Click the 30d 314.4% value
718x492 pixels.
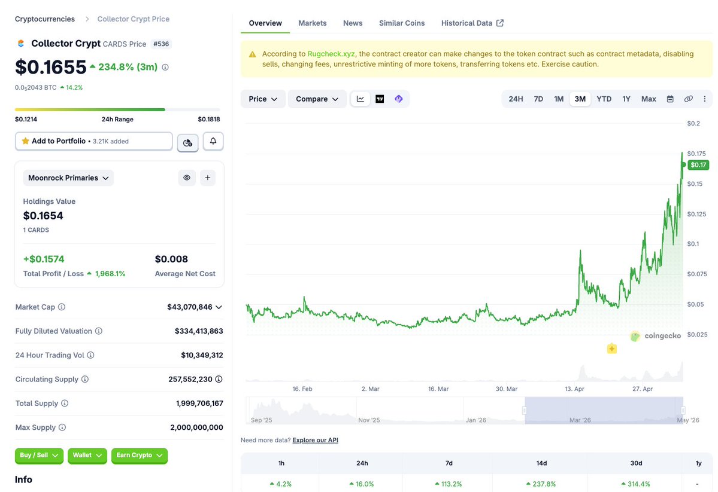click(636, 484)
